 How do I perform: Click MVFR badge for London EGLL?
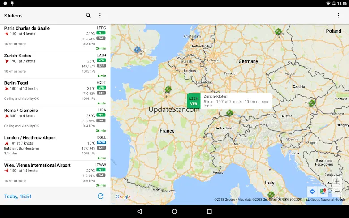[101, 142]
